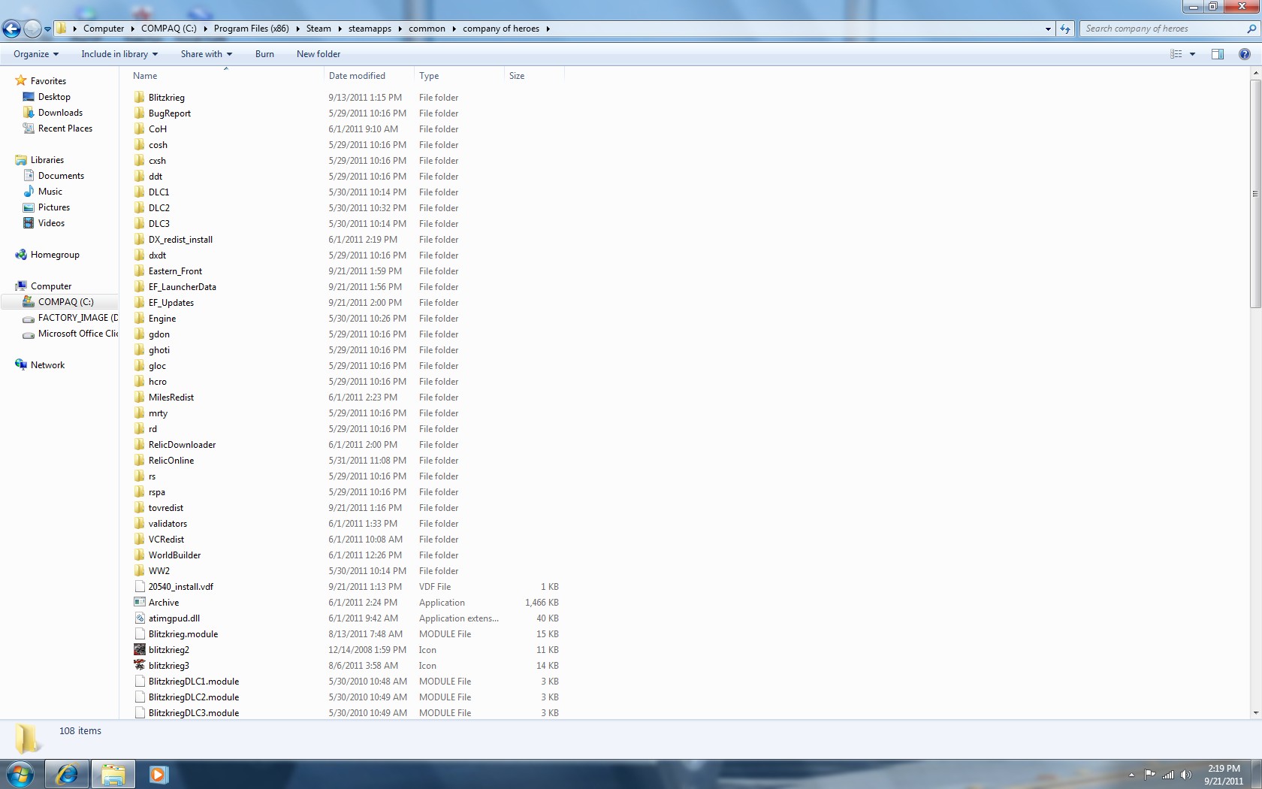Select the Engine folder icon
Viewport: 1262px width, 789px height.
click(140, 318)
